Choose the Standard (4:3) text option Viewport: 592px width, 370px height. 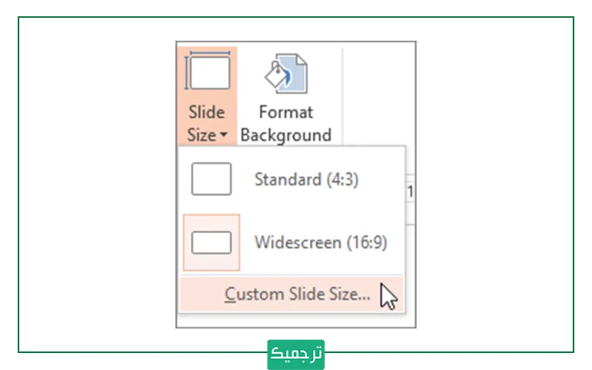pyautogui.click(x=306, y=179)
